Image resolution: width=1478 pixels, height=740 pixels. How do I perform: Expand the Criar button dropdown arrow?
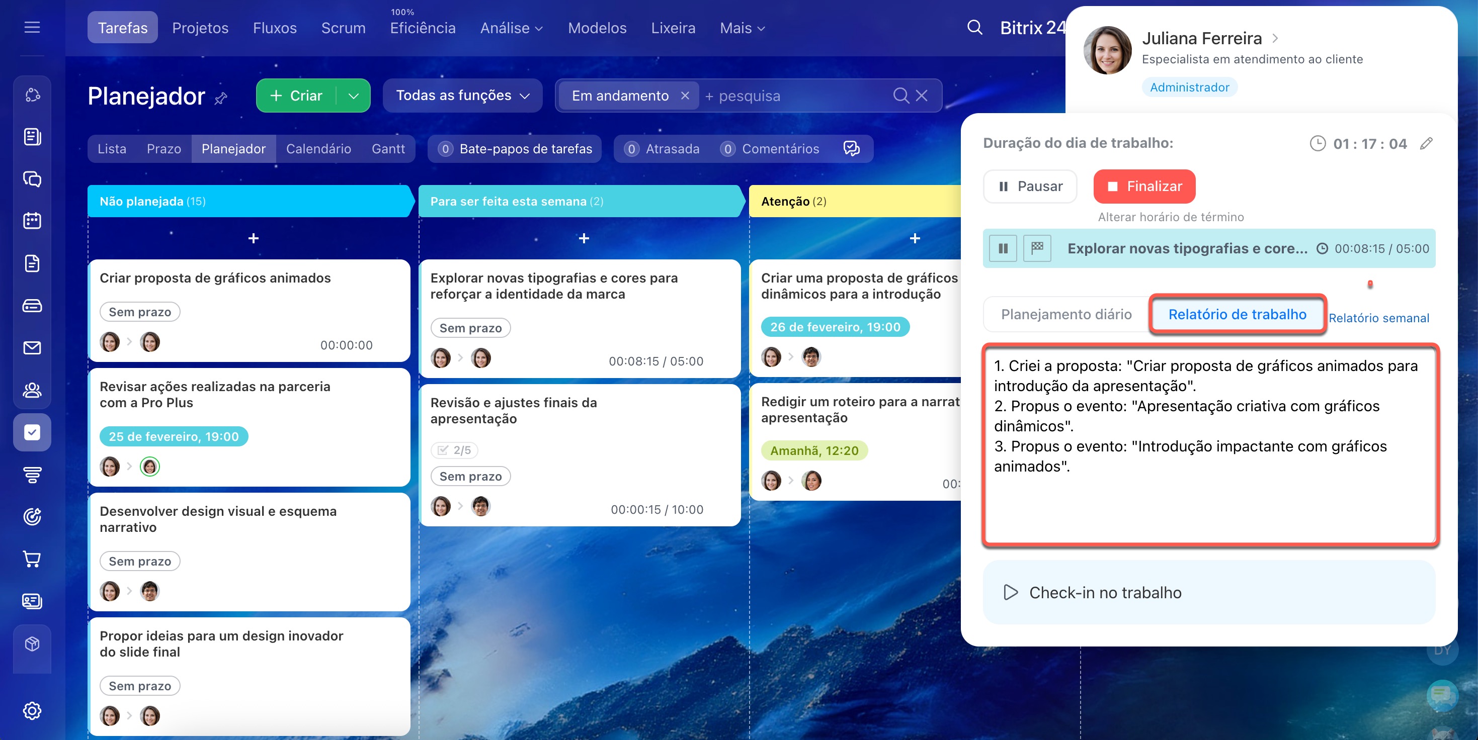tap(354, 96)
